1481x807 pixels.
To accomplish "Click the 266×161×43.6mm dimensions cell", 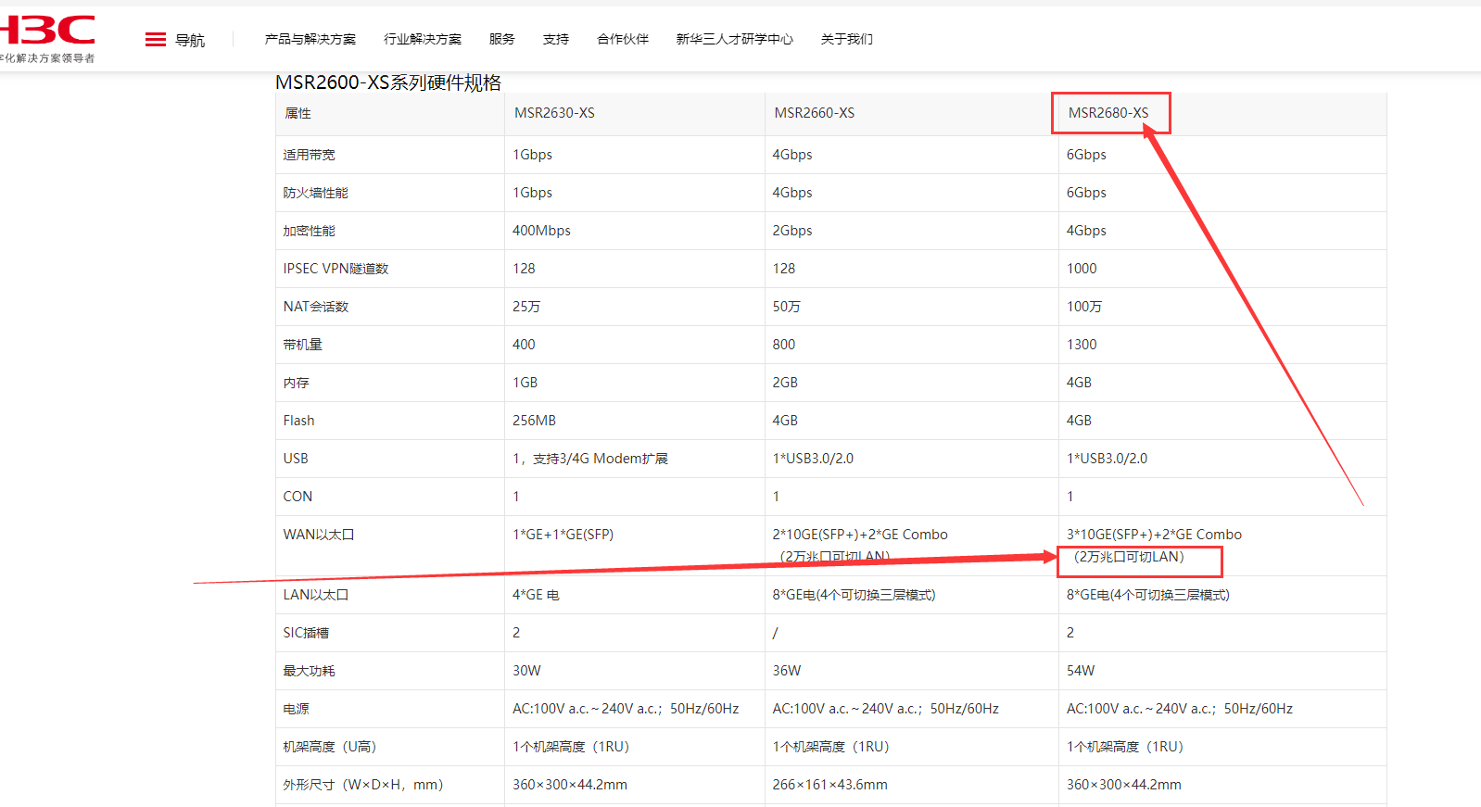I will point(829,785).
